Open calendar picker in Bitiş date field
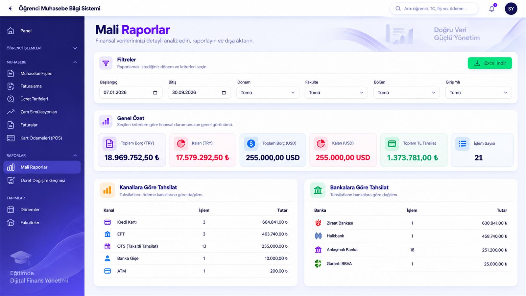 224,93
